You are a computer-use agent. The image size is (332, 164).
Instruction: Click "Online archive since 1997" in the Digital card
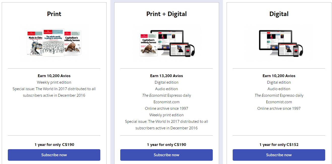[x=279, y=108]
